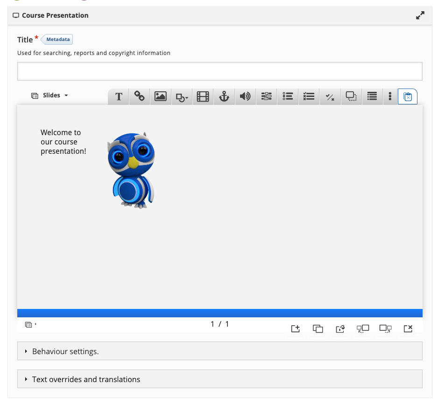Insert a Video element
438x404 pixels.
[203, 96]
